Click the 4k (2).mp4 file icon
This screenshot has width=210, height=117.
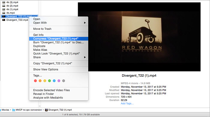tap(4, 6)
